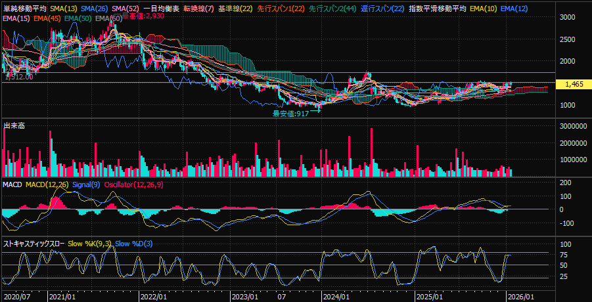
Task: Select the 遅行スパン(22) legend entry
Action: pos(382,9)
